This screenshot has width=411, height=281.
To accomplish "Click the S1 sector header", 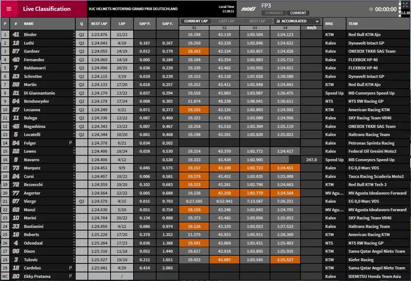I will [194, 28].
